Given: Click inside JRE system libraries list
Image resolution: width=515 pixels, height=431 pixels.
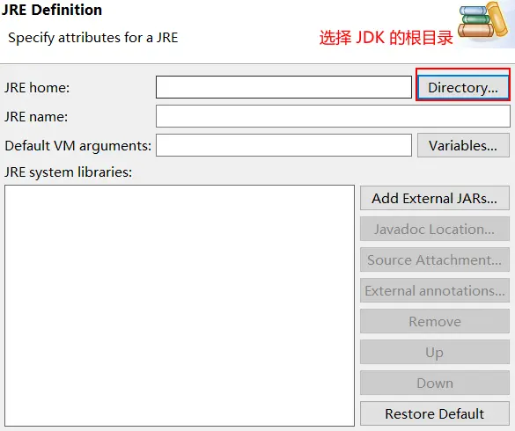Looking at the screenshot, I should coord(180,305).
